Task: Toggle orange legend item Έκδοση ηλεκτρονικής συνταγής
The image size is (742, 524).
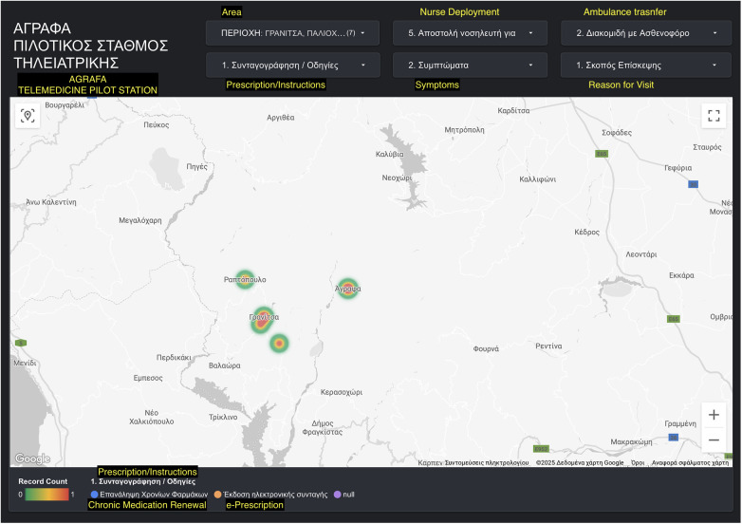Action: click(x=270, y=495)
